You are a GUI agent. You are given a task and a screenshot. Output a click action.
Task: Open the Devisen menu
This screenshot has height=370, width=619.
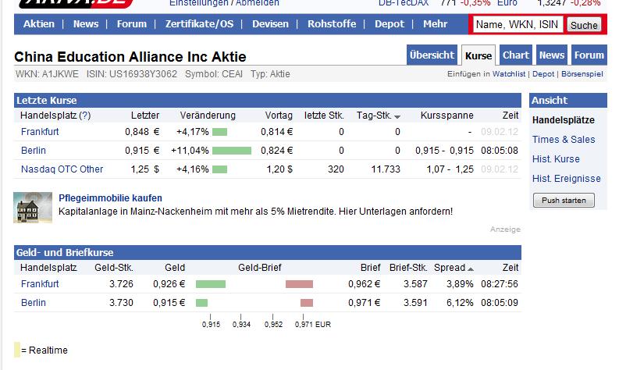270,24
